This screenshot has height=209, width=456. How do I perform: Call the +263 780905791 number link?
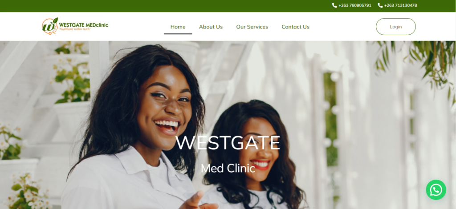click(x=355, y=5)
